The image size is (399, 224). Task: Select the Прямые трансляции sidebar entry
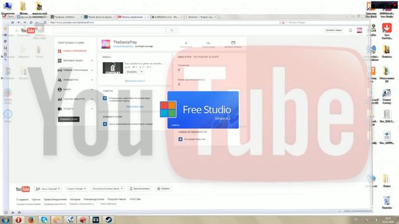(x=73, y=70)
